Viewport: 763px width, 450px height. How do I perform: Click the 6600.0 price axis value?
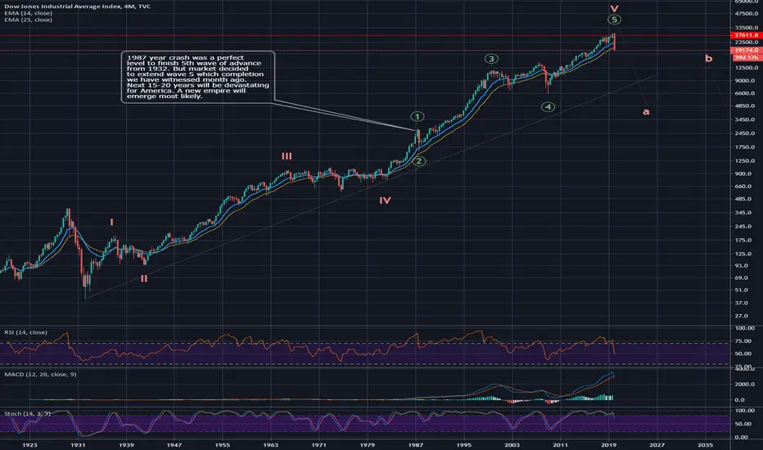tap(746, 93)
